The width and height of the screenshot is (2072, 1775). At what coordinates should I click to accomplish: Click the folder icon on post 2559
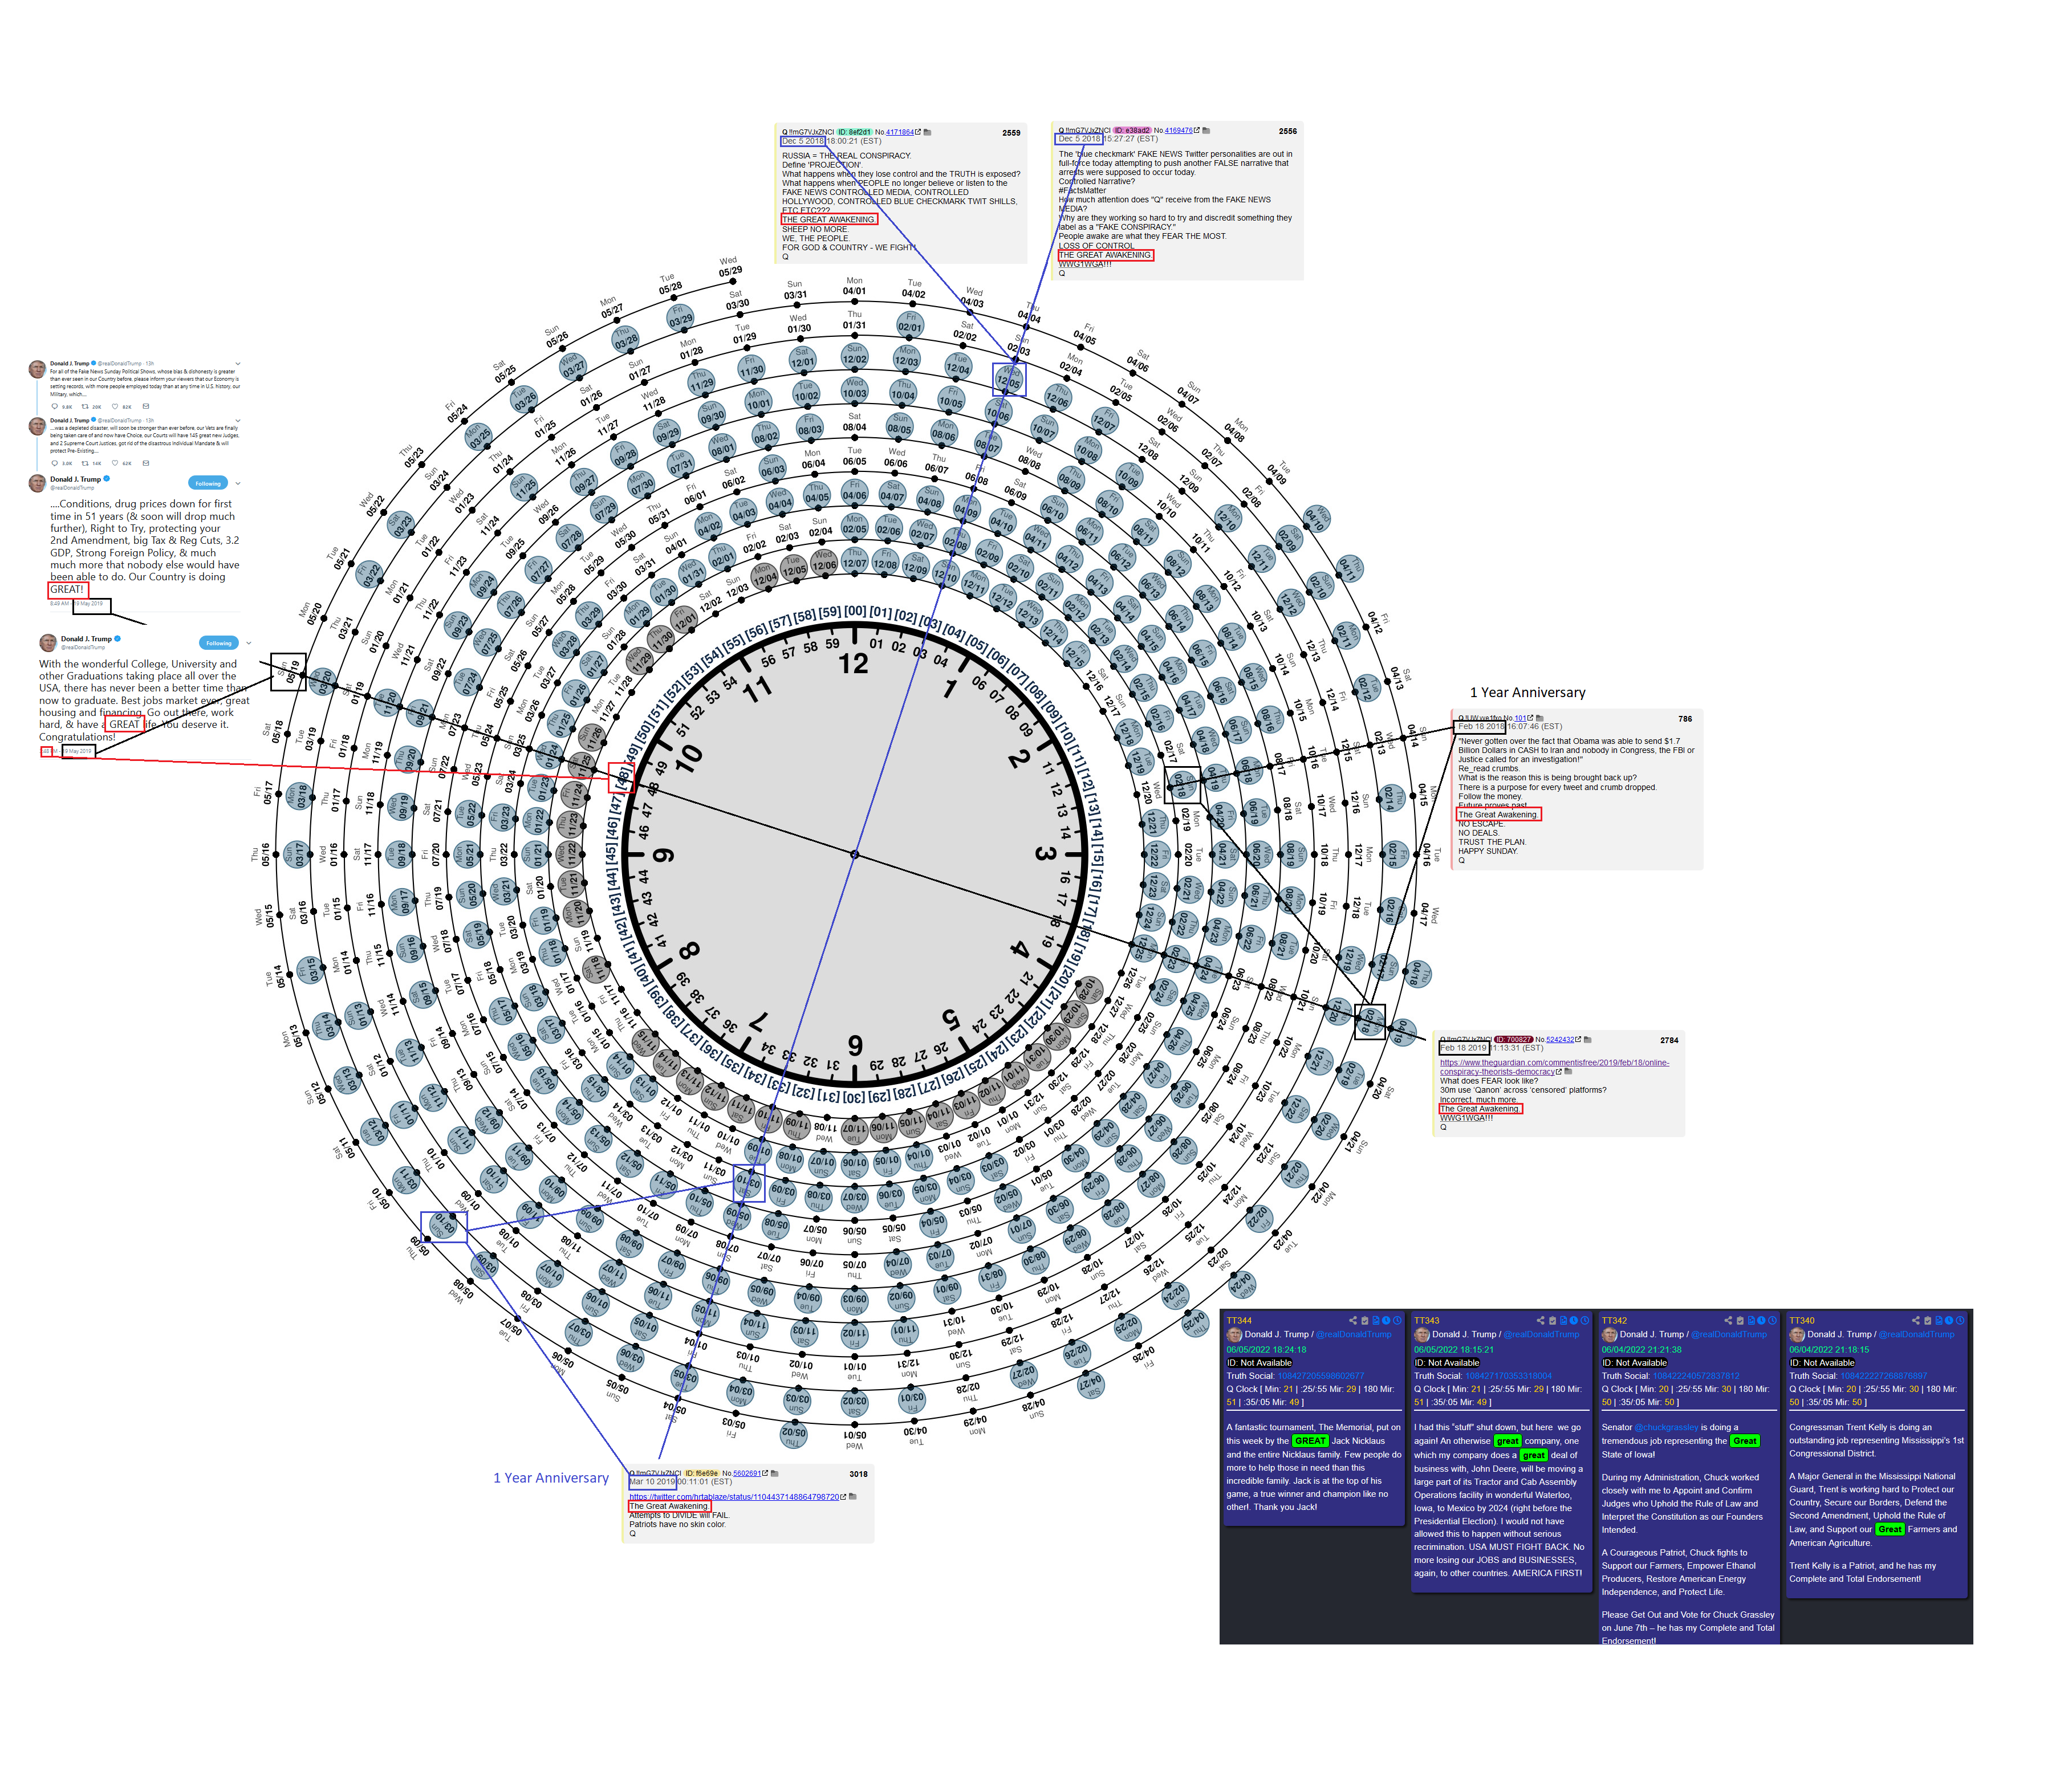pyautogui.click(x=928, y=133)
